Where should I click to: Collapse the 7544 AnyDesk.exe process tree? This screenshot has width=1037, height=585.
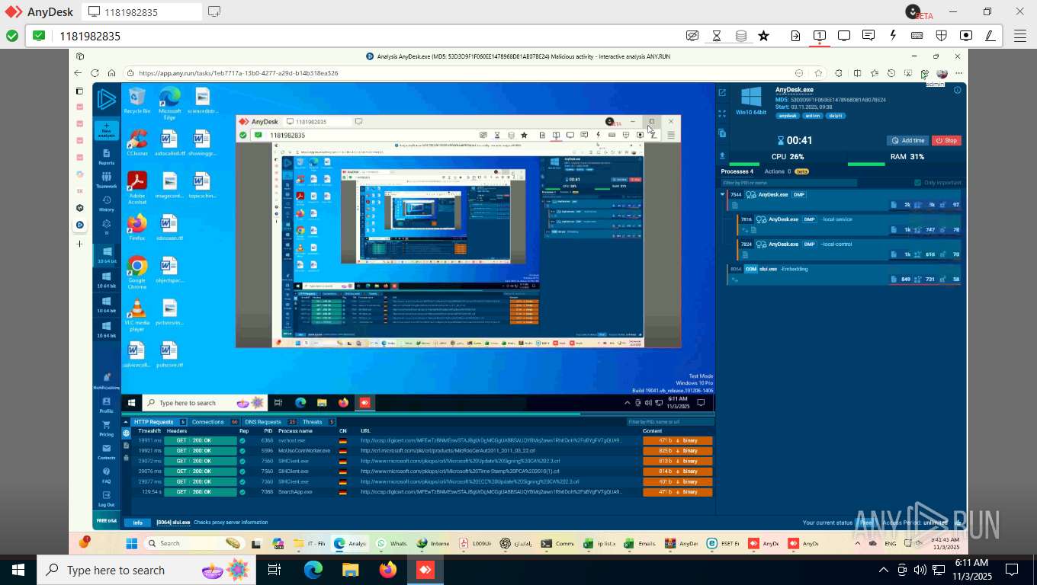tap(723, 194)
